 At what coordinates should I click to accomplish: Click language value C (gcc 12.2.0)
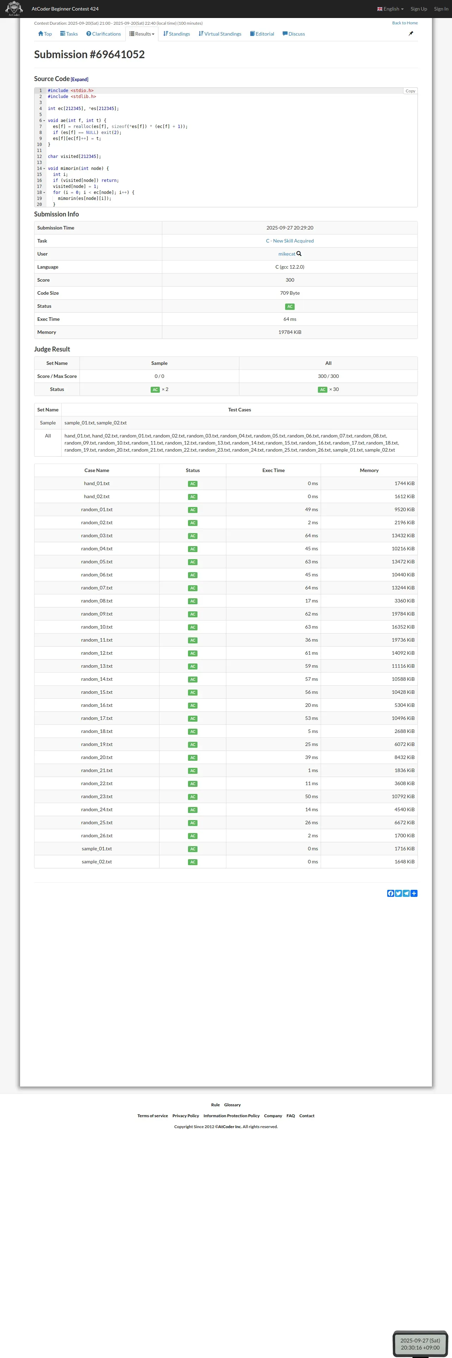(290, 267)
